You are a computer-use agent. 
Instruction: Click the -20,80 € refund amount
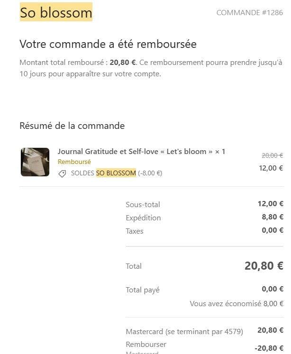point(268,348)
